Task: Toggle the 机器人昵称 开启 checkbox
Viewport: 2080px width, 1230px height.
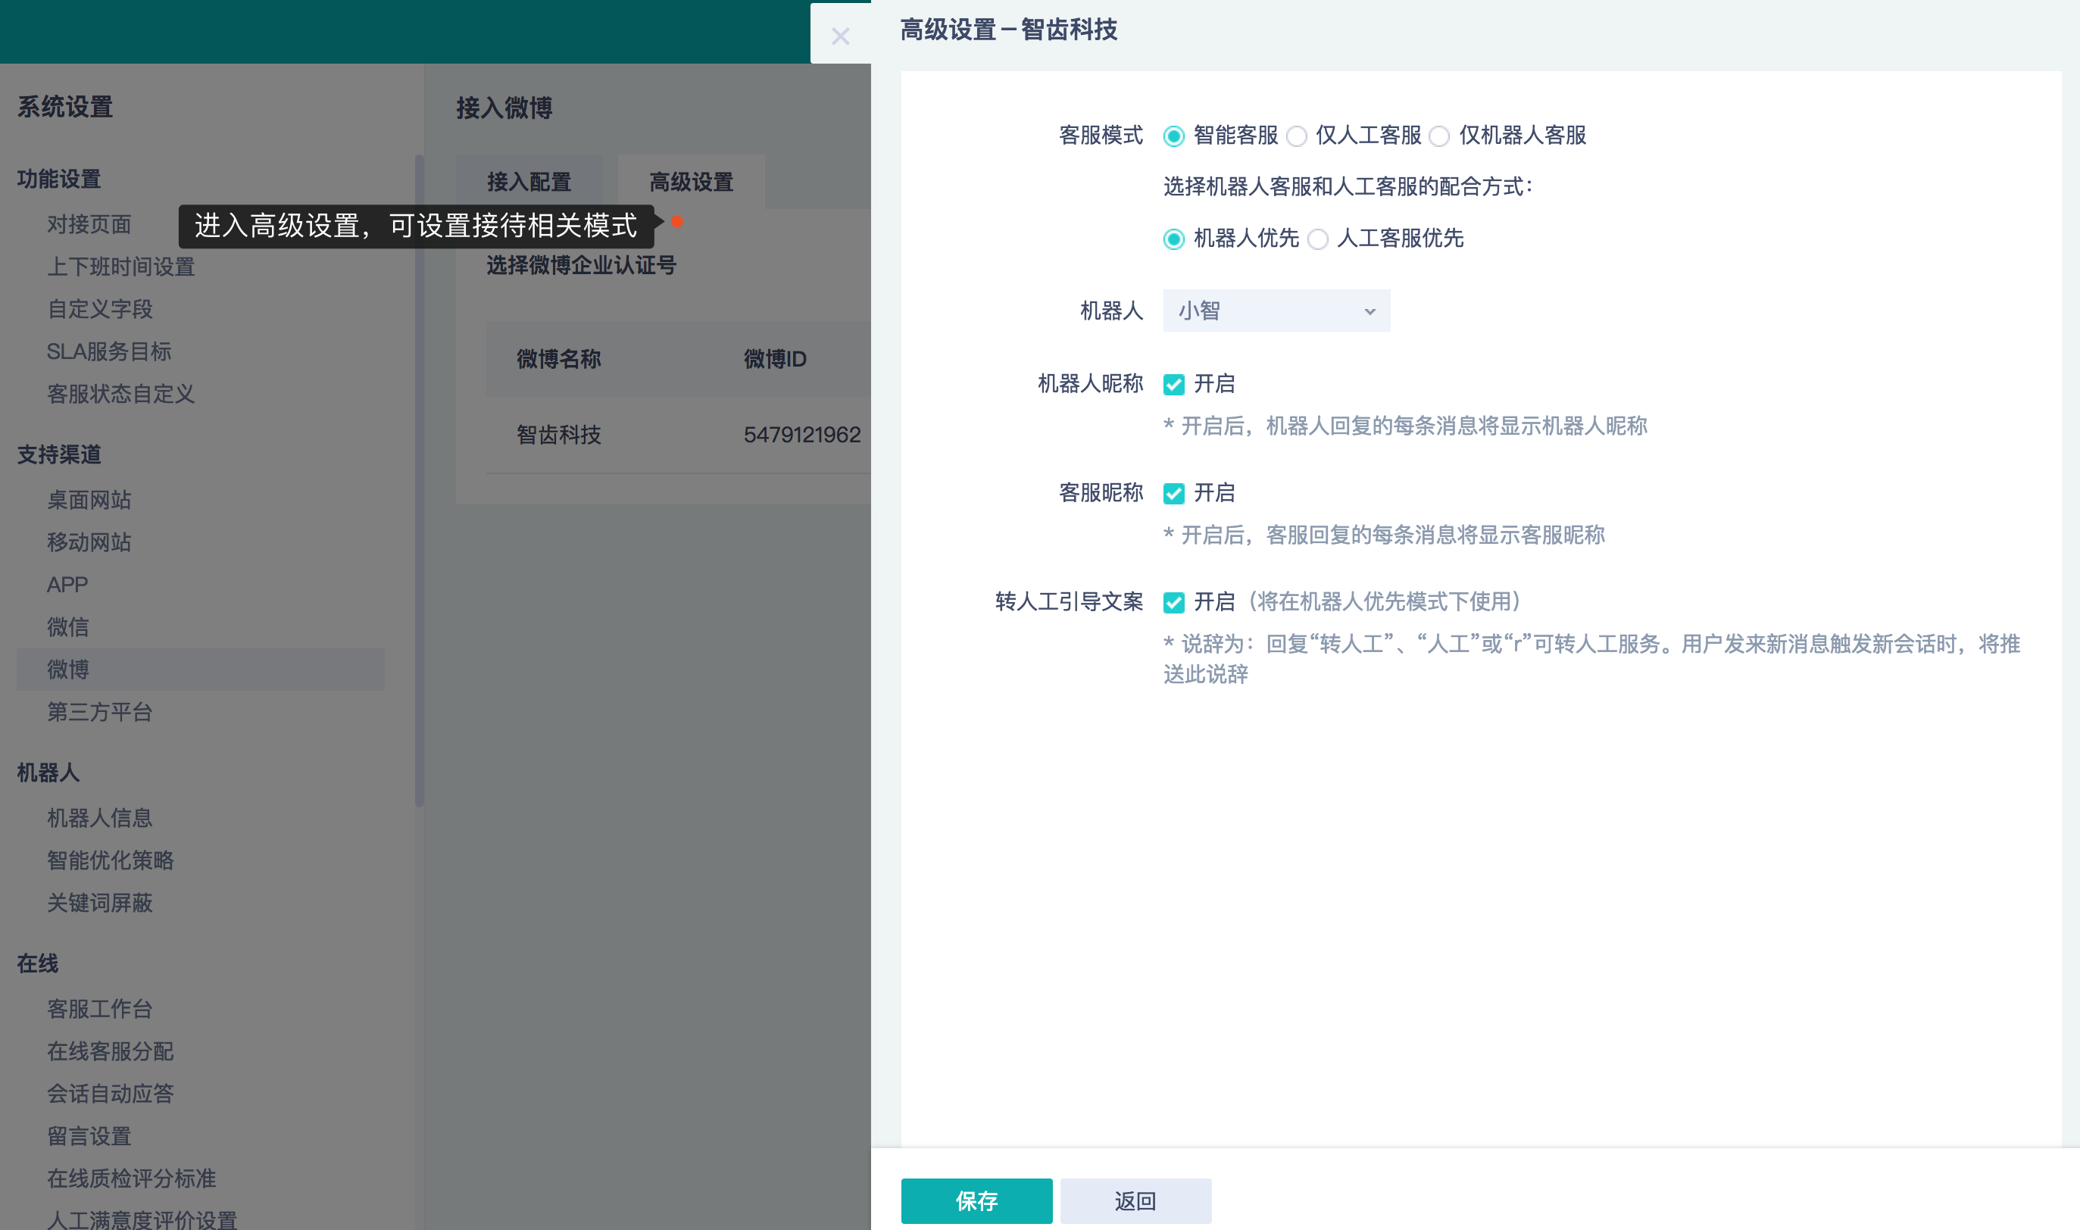Action: point(1173,385)
